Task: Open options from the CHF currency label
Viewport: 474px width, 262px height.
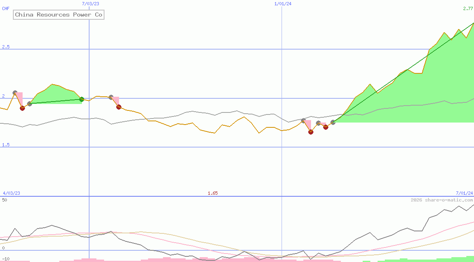Action: pyautogui.click(x=5, y=8)
